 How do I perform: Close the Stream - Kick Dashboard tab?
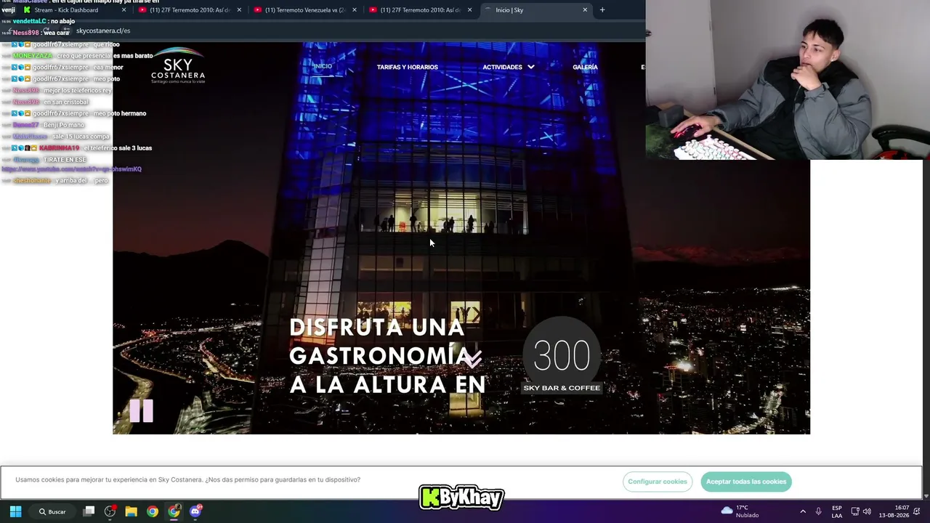[124, 10]
